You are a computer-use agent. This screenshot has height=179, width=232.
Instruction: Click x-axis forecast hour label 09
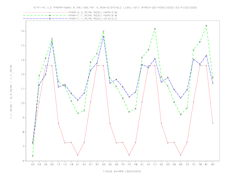52,164
